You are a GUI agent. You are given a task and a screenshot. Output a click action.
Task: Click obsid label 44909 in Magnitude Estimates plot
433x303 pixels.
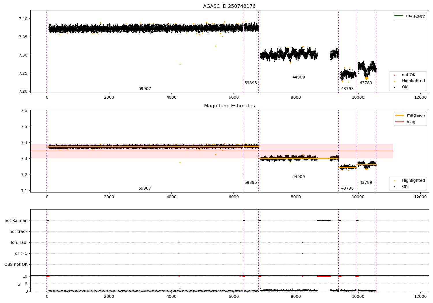coord(298,177)
